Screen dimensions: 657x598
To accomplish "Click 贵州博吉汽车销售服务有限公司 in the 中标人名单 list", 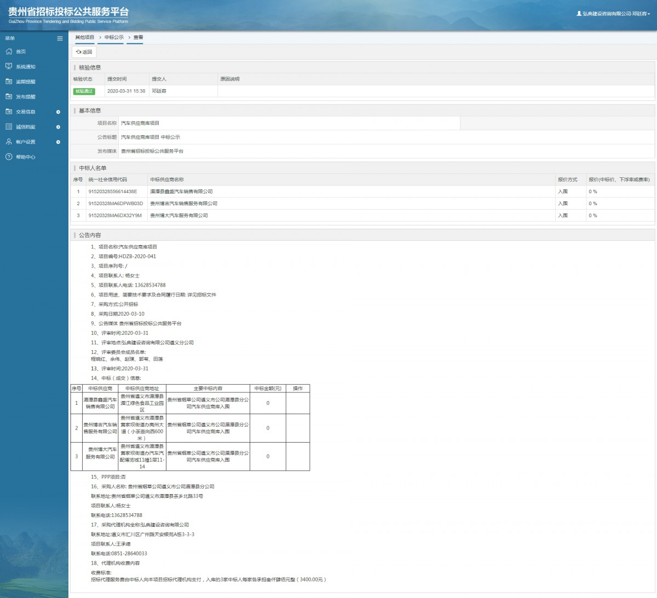I will 184,204.
